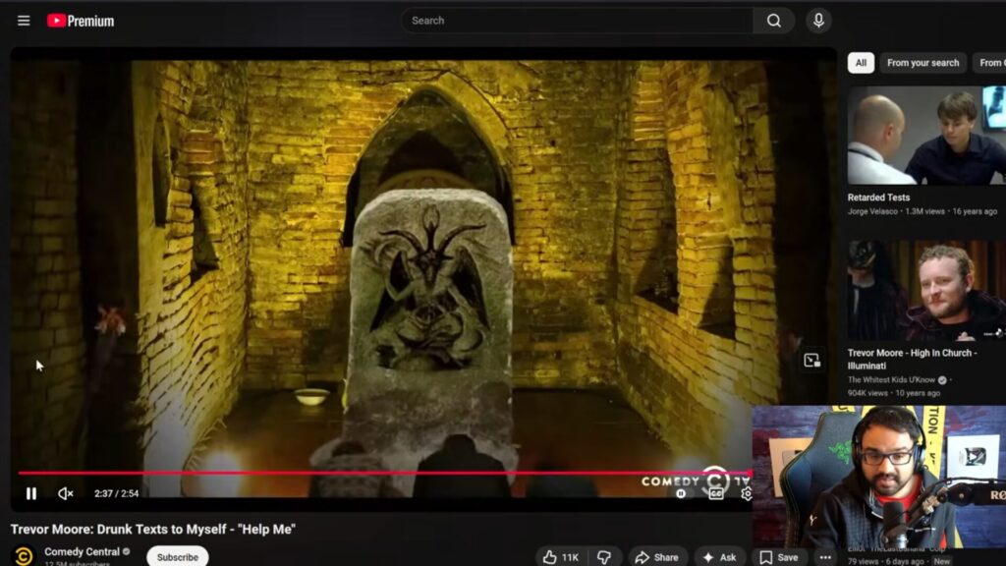Open miniplayer icon on the video's right edge
Screen dimensions: 1006x566
pos(811,361)
